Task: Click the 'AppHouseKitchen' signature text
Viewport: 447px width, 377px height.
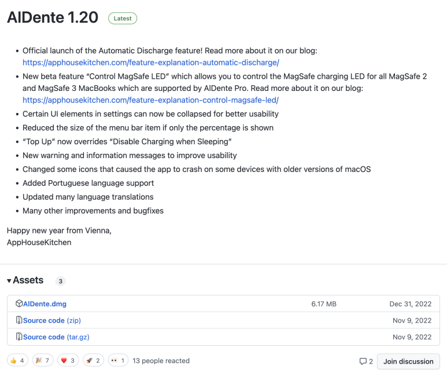Action: 39,243
